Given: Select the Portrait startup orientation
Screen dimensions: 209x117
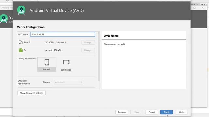Looking at the screenshot, I should coord(47,64).
